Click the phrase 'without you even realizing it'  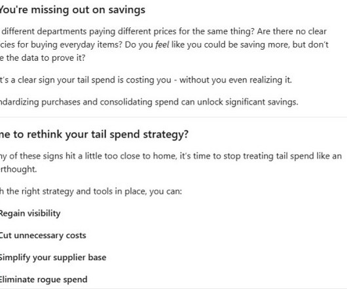(x=235, y=80)
